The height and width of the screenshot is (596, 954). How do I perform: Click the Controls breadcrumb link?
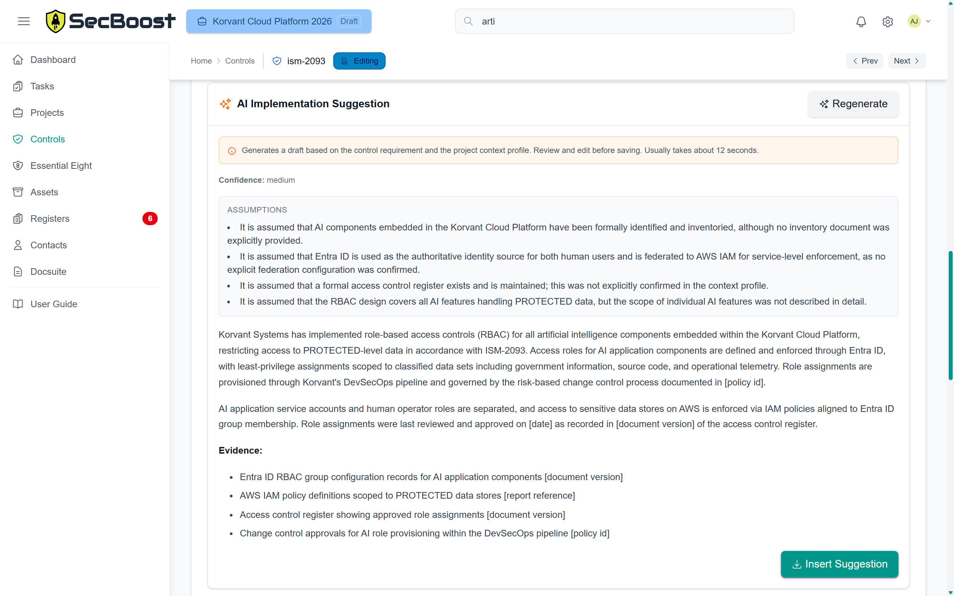point(240,61)
